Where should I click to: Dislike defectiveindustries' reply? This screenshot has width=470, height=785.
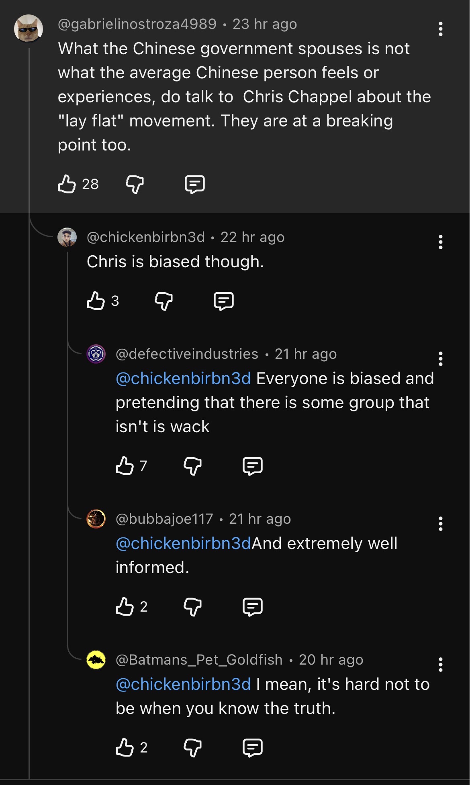[192, 466]
